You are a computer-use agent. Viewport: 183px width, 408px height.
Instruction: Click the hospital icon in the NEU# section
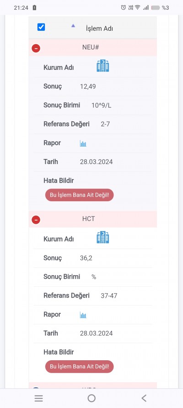(x=102, y=66)
